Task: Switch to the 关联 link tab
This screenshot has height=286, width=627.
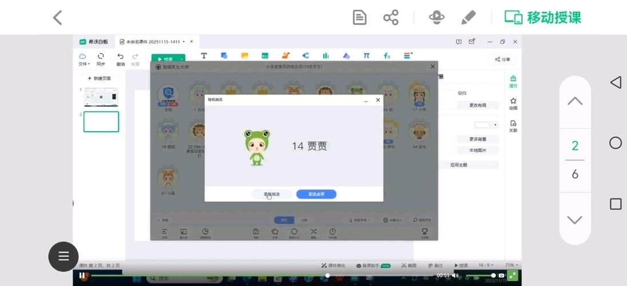Action: pyautogui.click(x=513, y=126)
